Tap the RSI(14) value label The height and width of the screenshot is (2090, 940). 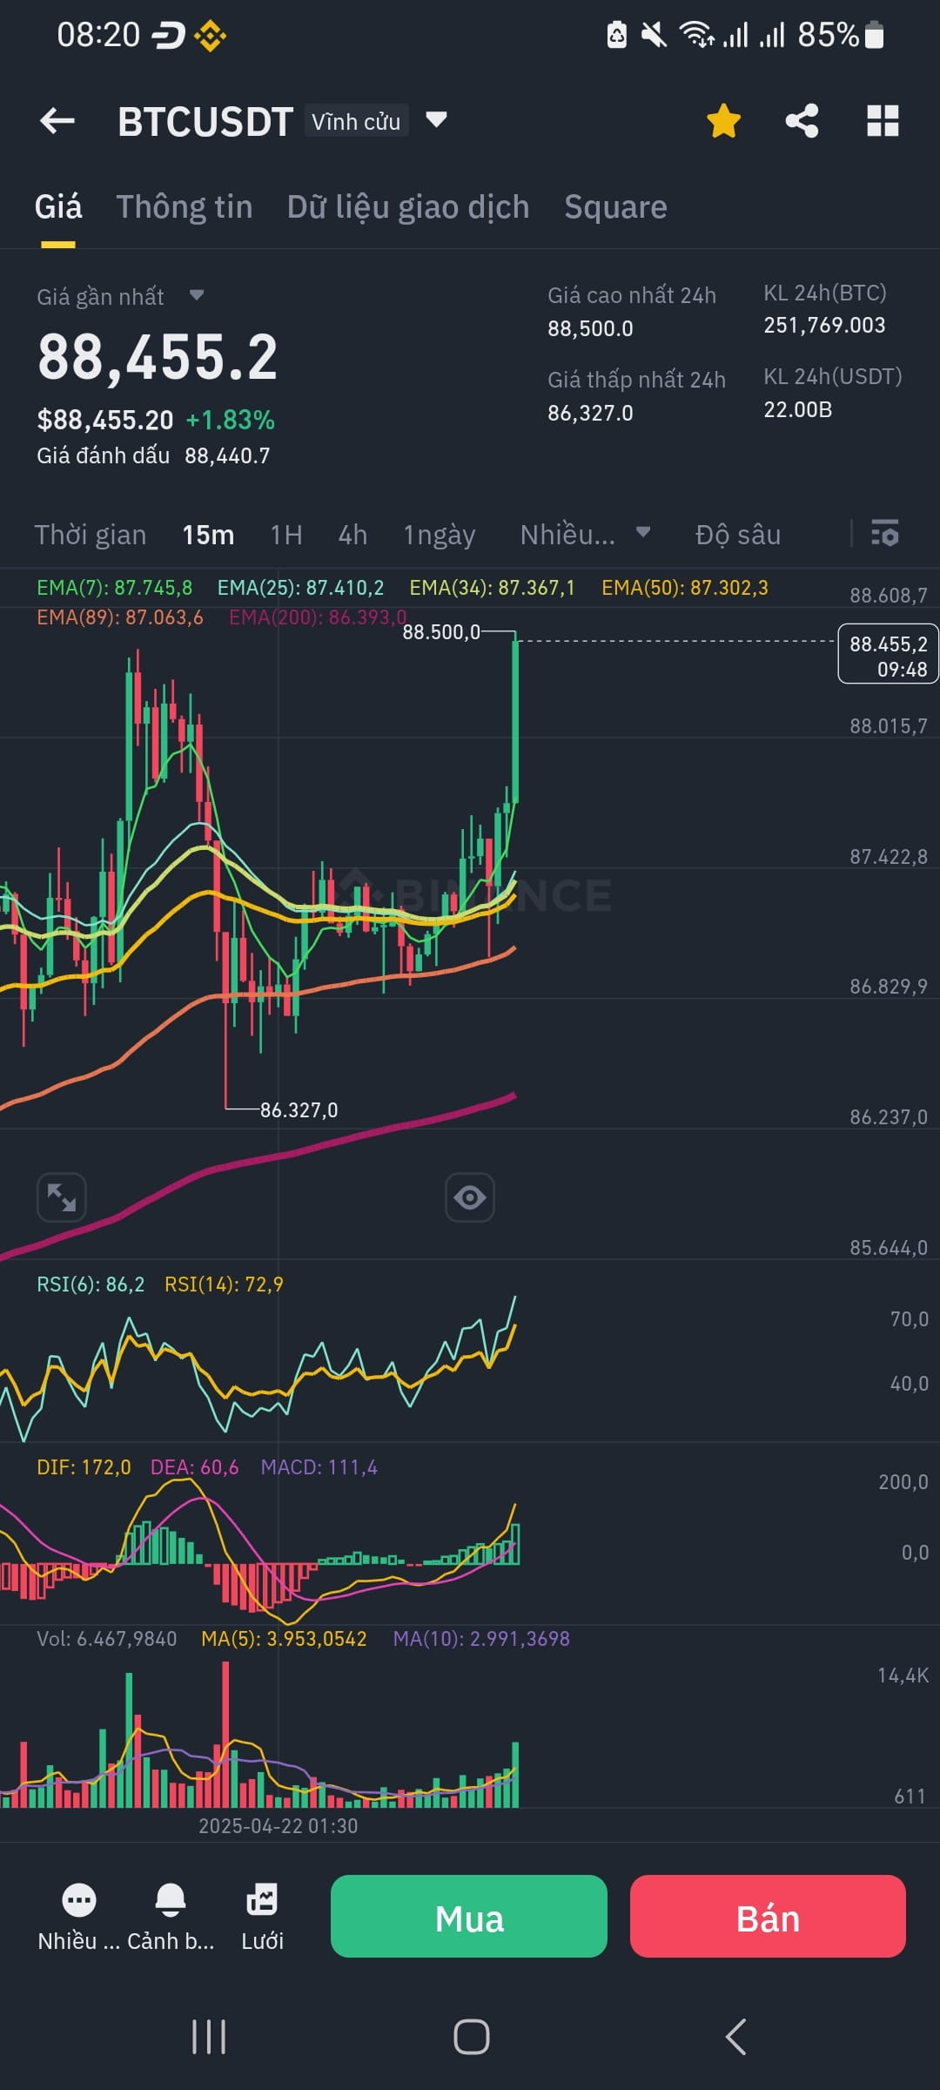(224, 1284)
